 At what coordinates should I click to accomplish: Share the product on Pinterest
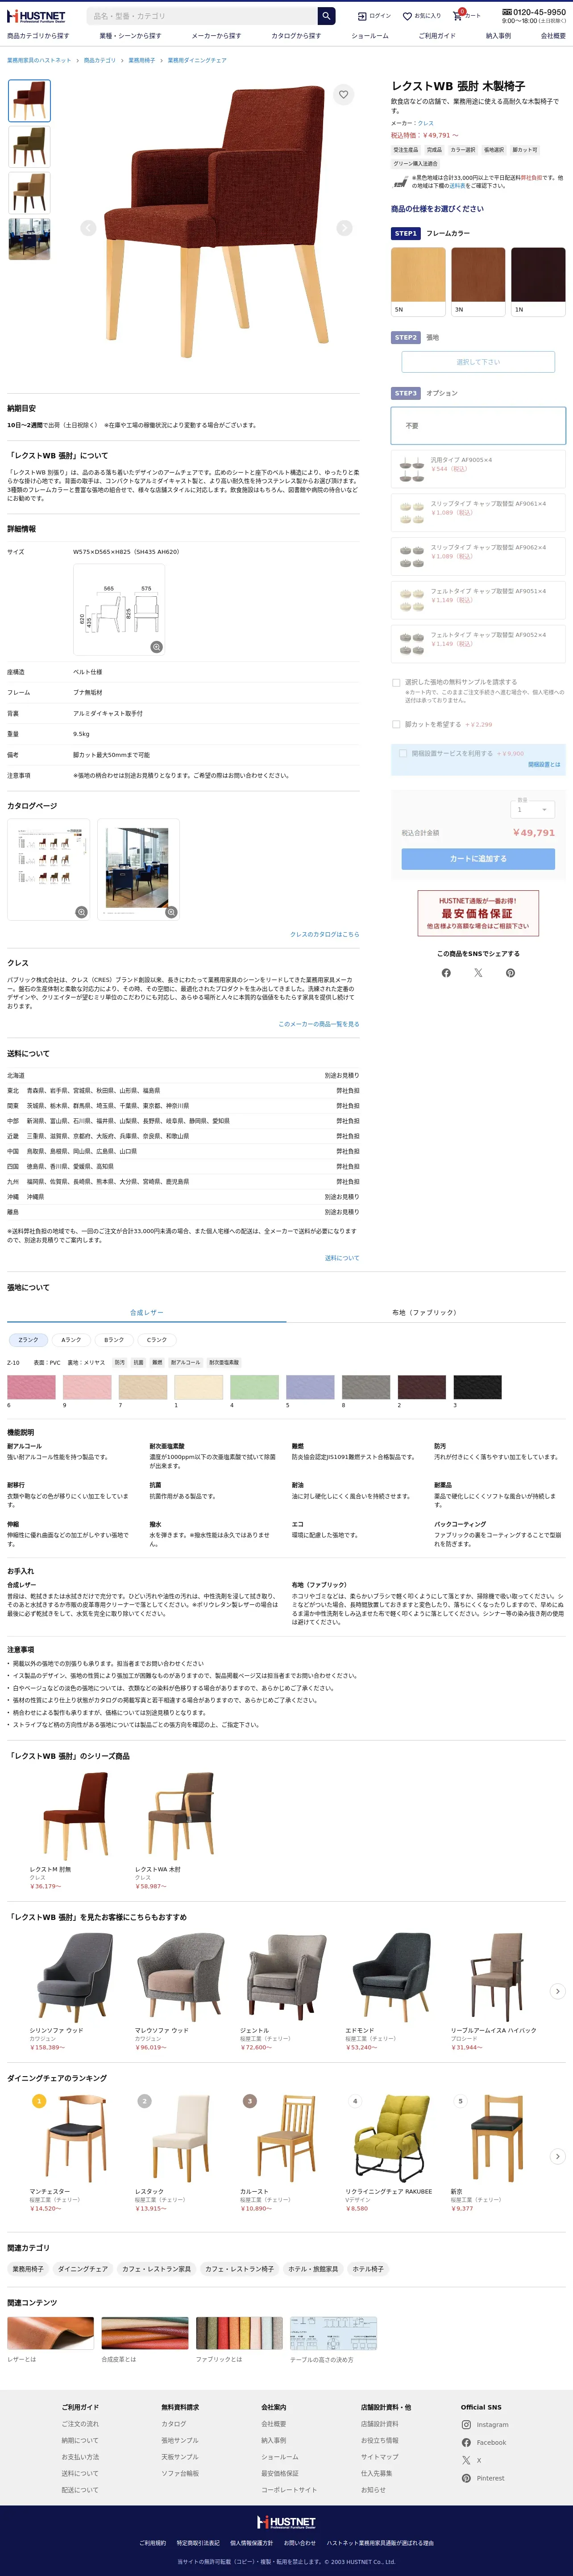click(510, 973)
